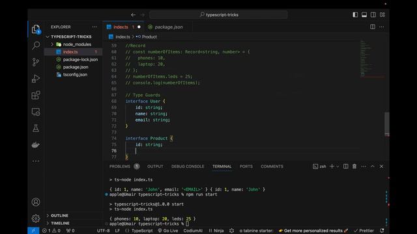The height and width of the screenshot is (234, 417).
Task: Close the unsaved index.ts tab dot
Action: coord(139,27)
